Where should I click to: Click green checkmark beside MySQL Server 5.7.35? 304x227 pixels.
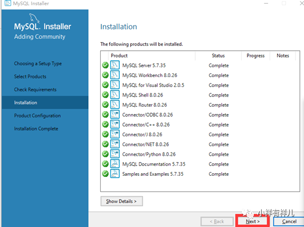(105, 65)
